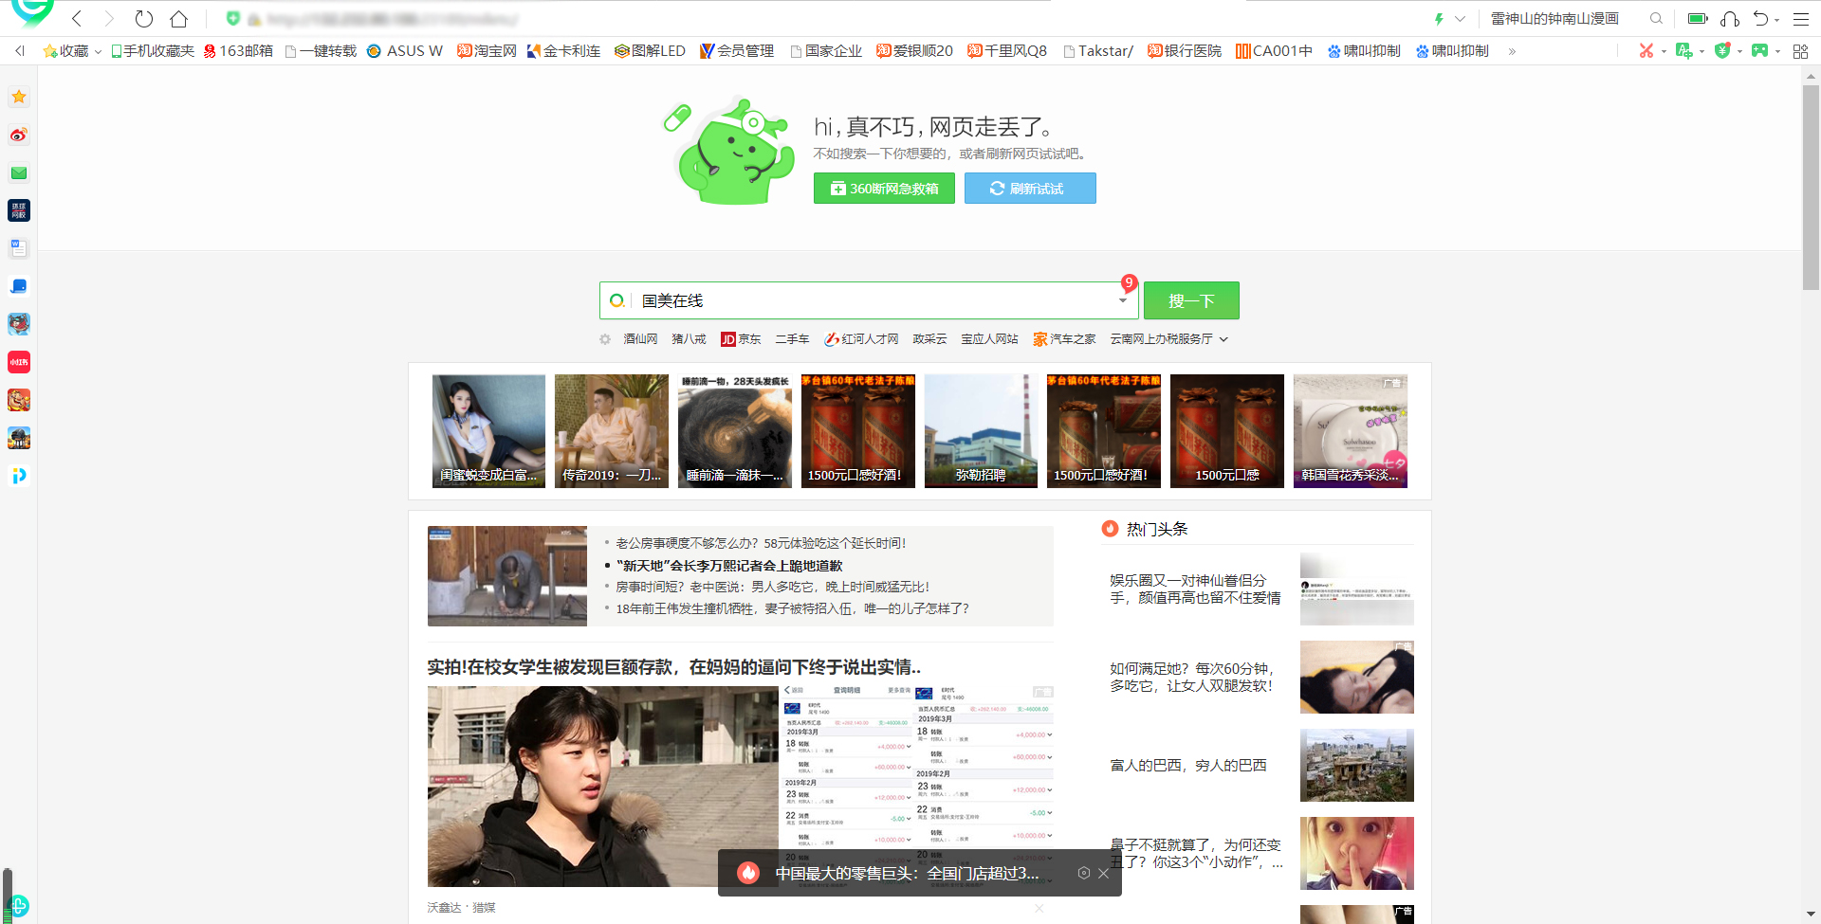Screen dimensions: 1821x924
Task: Expand more quick links after 云南网上办税服务厅
Action: pos(1223,339)
